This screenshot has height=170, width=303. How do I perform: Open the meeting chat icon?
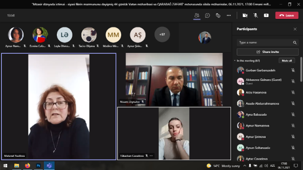(x=207, y=16)
